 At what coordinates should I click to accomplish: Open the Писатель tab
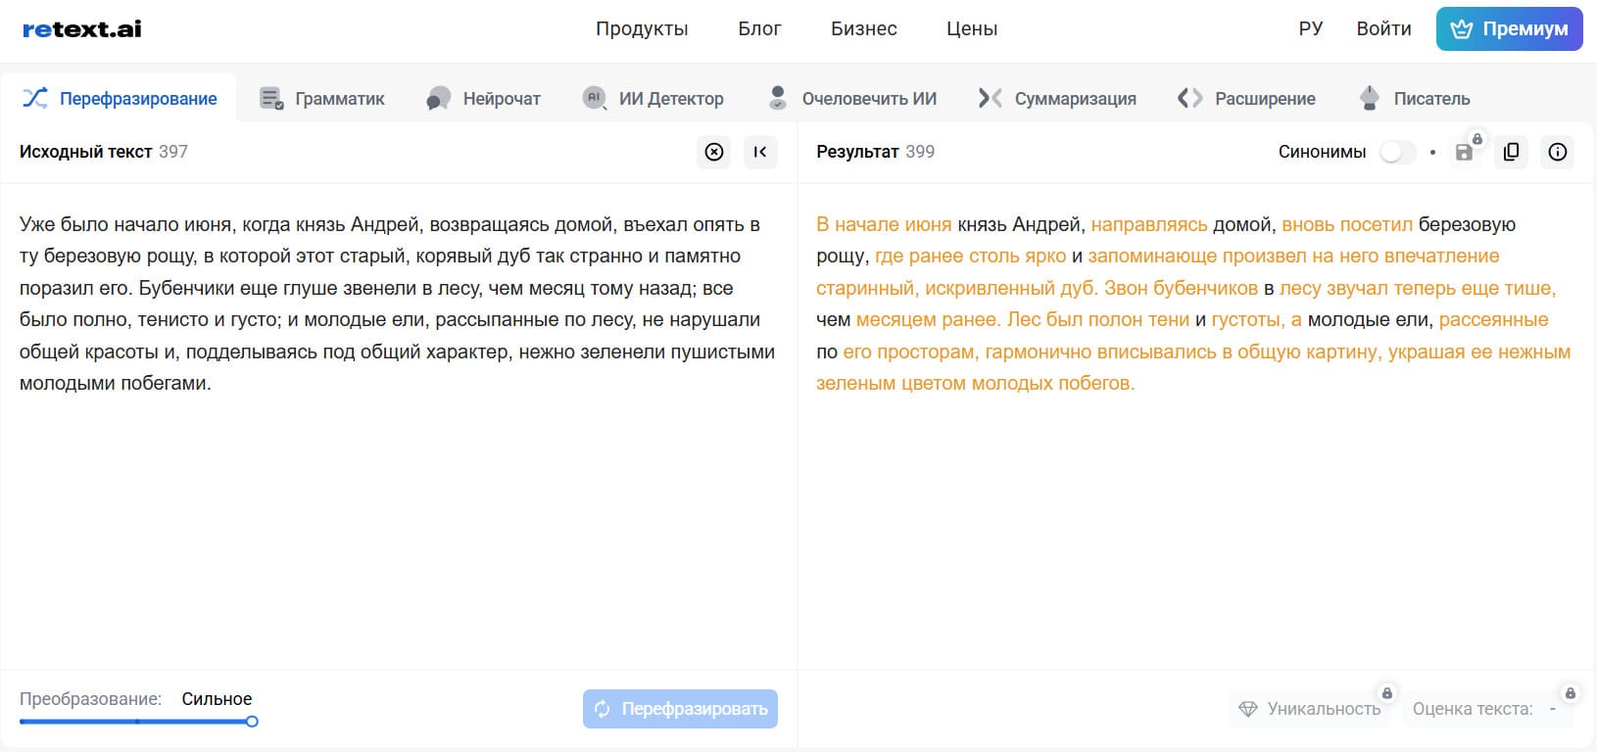pos(1414,98)
